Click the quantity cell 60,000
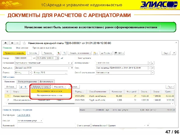180x135 pixels. pos(117,96)
